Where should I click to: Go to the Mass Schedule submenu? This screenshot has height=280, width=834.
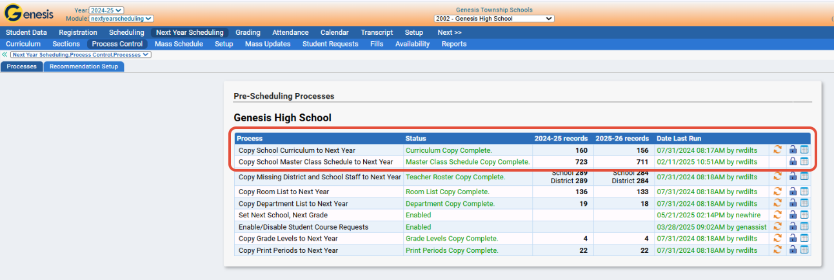179,44
